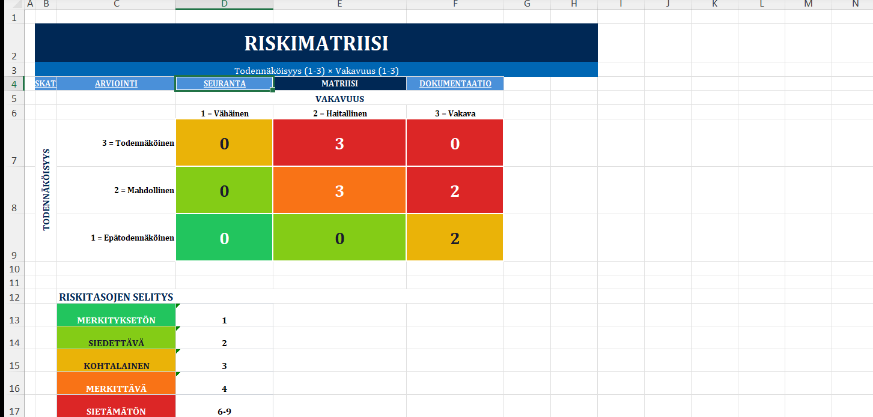Follow the SEURANTA hyperlink
The width and height of the screenshot is (873, 417).
[x=224, y=84]
